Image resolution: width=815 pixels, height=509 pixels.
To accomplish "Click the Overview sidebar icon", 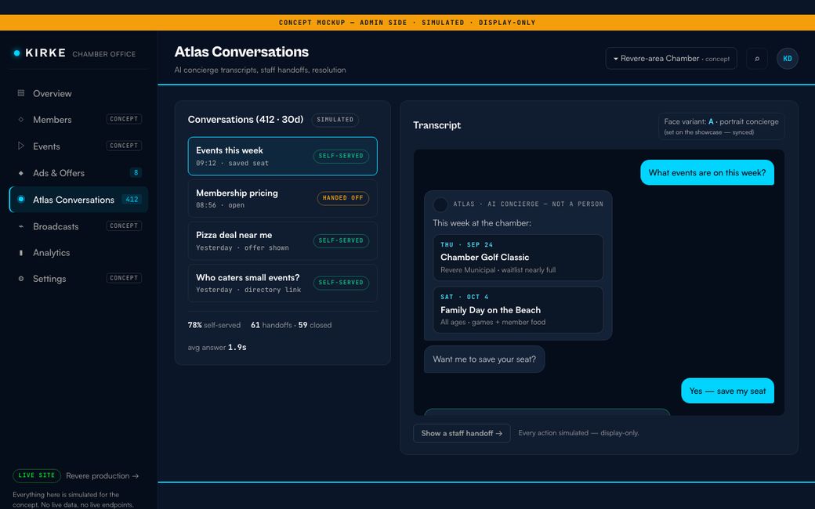I will tap(21, 93).
